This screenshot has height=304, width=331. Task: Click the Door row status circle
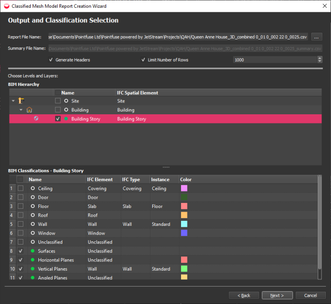tap(33, 197)
